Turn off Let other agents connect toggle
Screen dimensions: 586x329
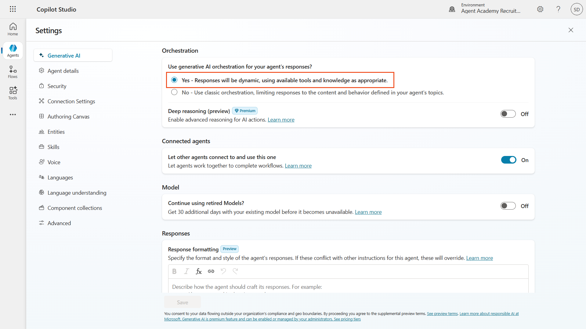tap(508, 160)
